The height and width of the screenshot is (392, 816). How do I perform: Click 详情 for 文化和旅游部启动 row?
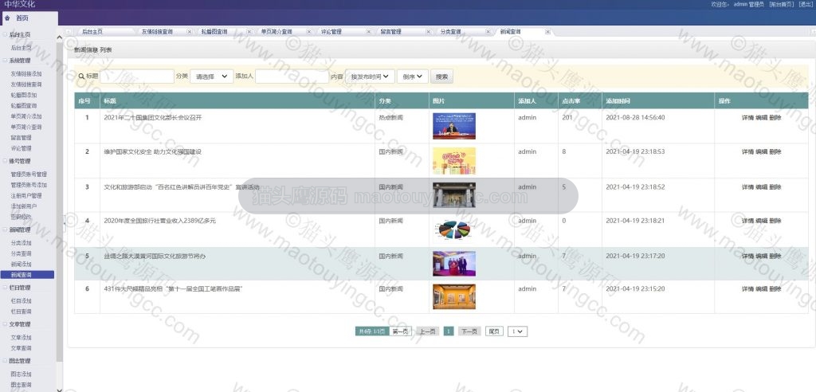tap(747, 187)
